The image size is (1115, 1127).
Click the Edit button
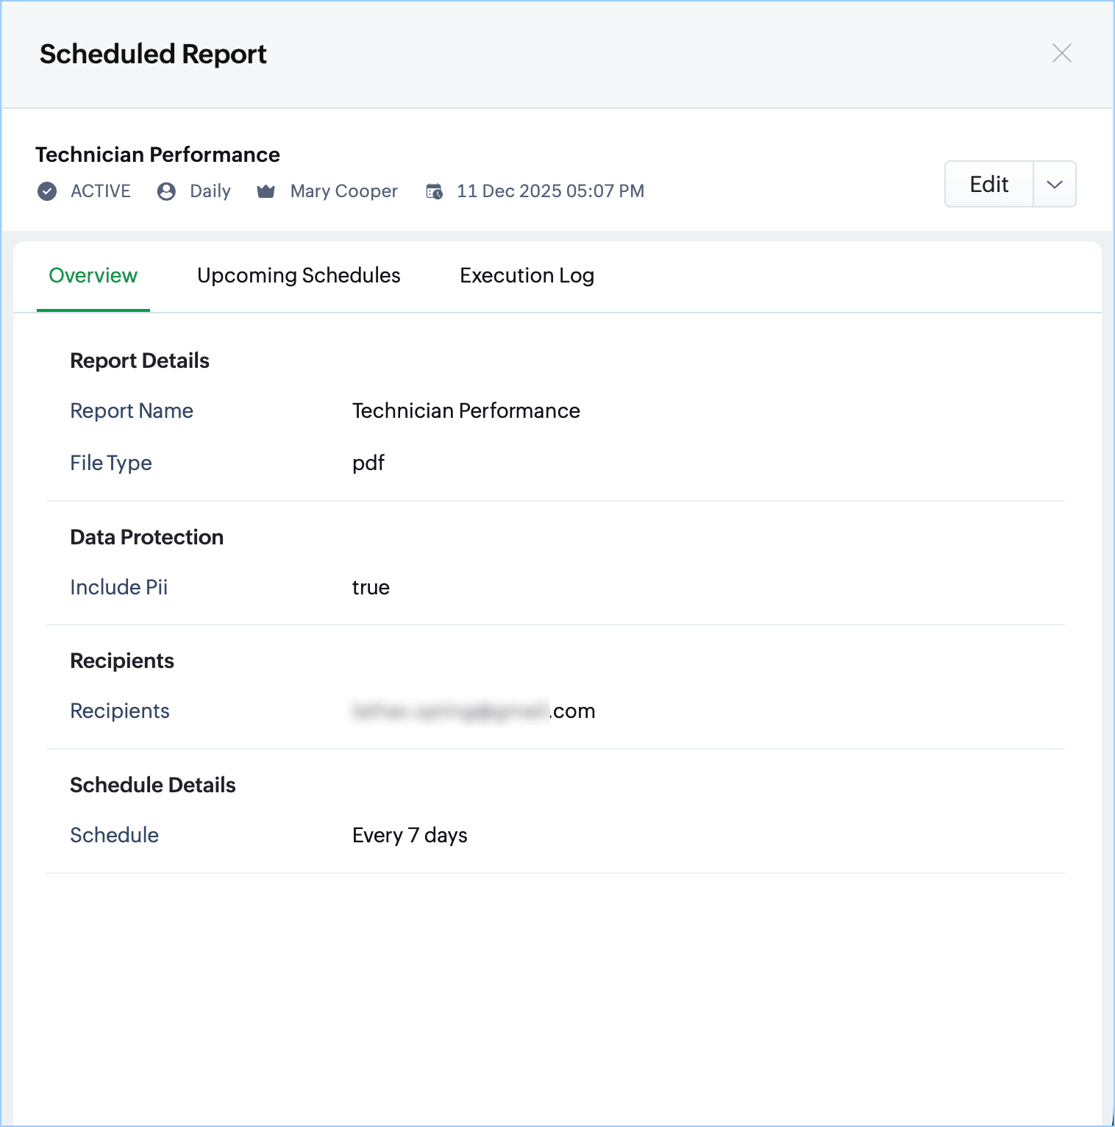988,184
